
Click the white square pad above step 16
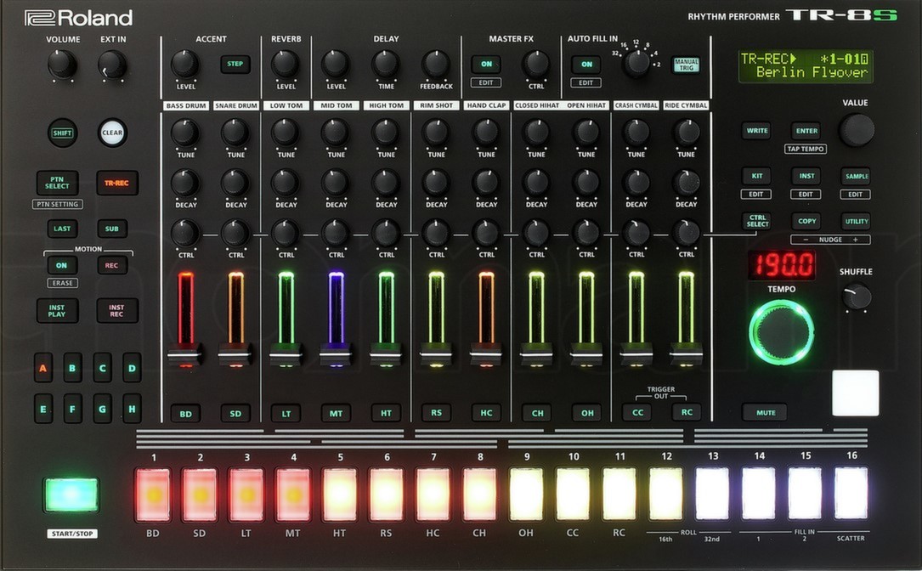pos(856,393)
